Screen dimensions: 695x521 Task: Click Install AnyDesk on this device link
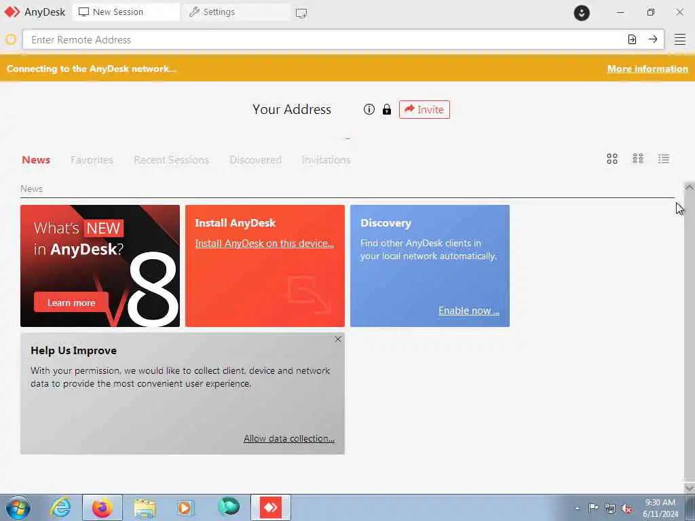[264, 244]
